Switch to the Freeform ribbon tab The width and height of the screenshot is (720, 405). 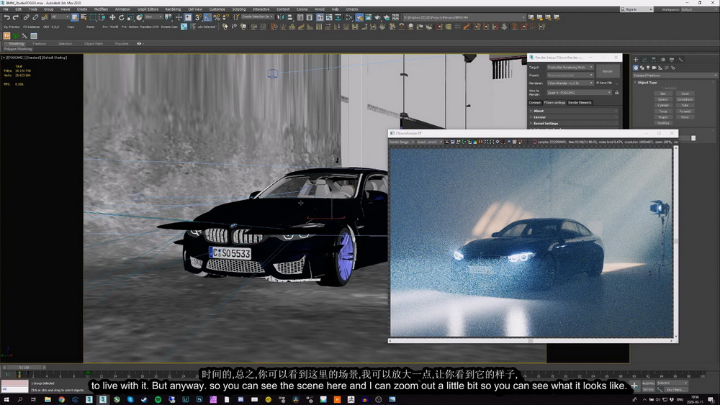(x=40, y=44)
